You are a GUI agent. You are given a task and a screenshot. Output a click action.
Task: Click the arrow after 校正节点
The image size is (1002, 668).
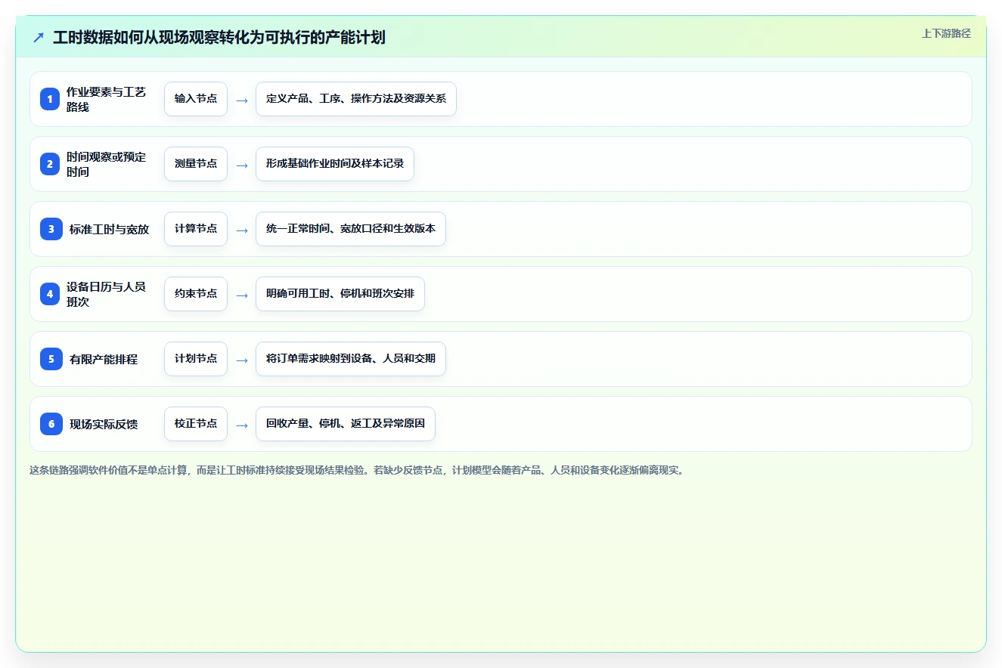[x=242, y=425]
